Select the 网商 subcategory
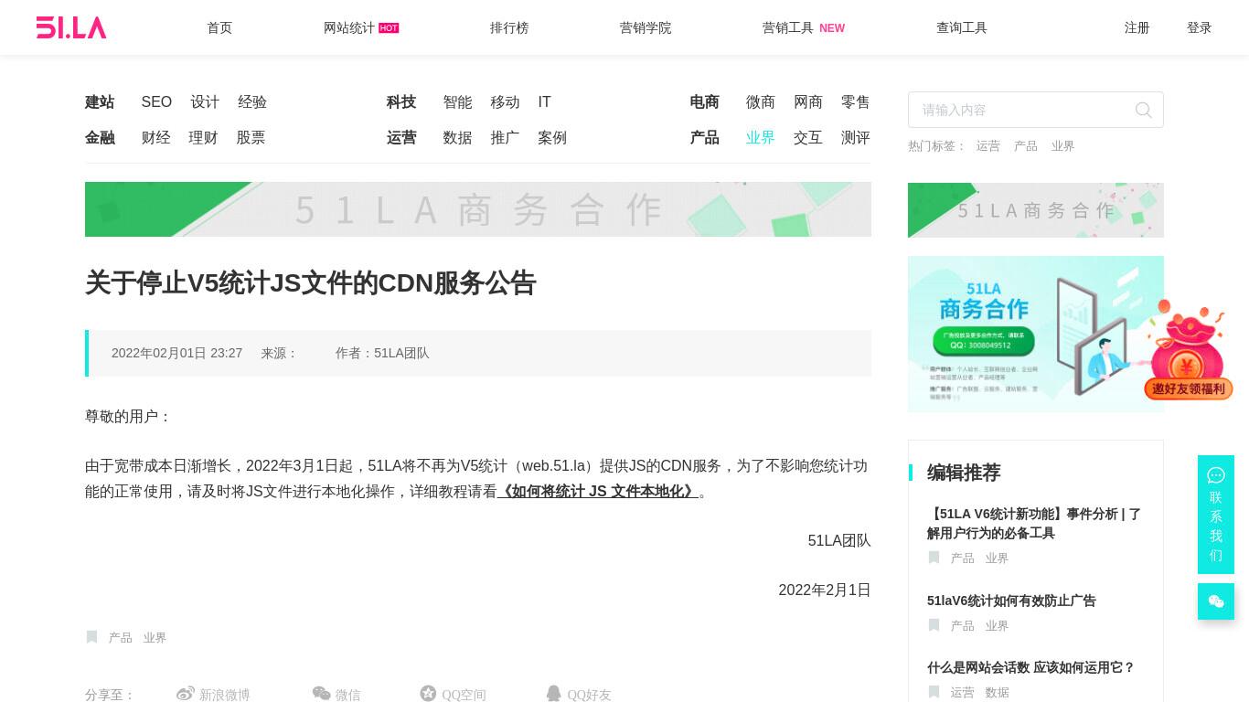Viewport: 1249px width, 702px height. click(x=808, y=102)
